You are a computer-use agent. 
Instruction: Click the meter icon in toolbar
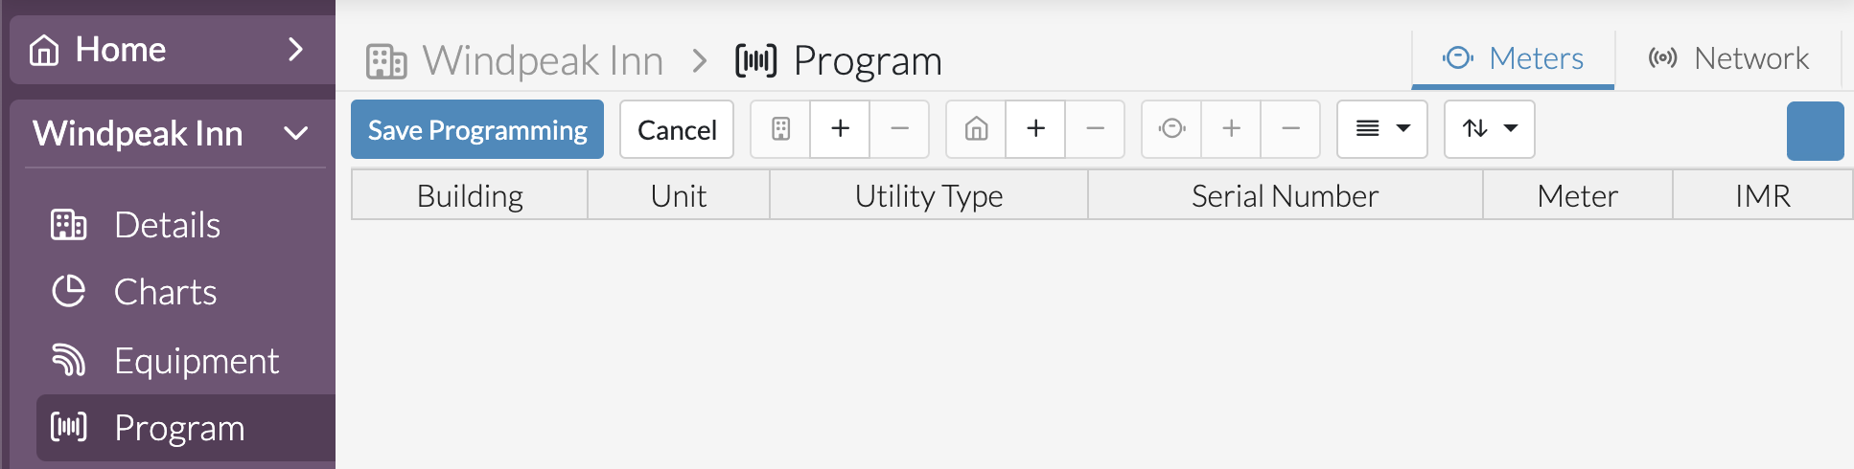coord(1171,129)
